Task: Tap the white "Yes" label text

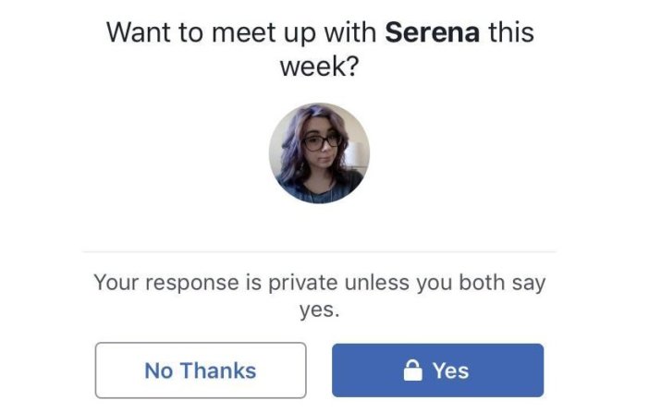Action: click(451, 370)
